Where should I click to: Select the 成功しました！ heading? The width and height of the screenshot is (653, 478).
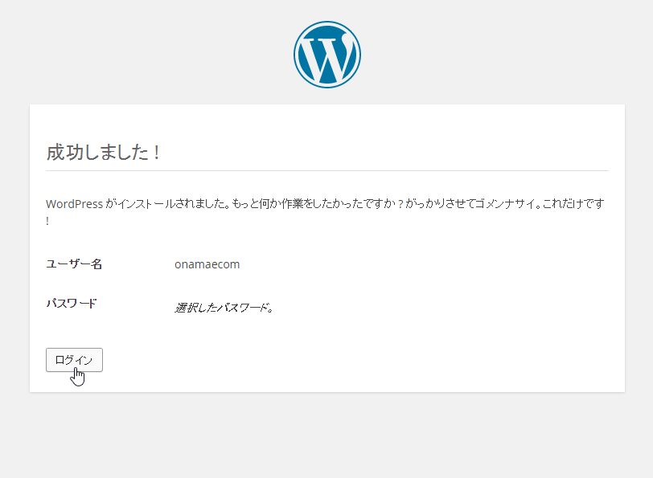103,153
